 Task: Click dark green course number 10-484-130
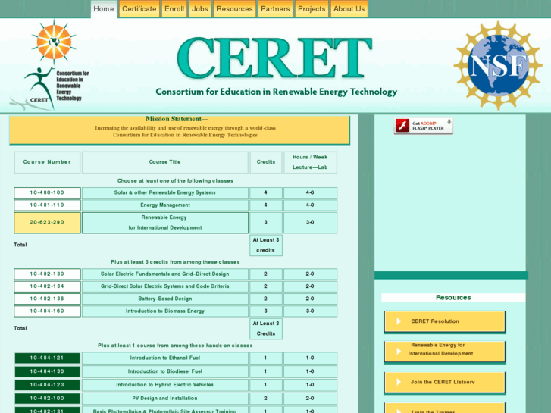point(47,371)
